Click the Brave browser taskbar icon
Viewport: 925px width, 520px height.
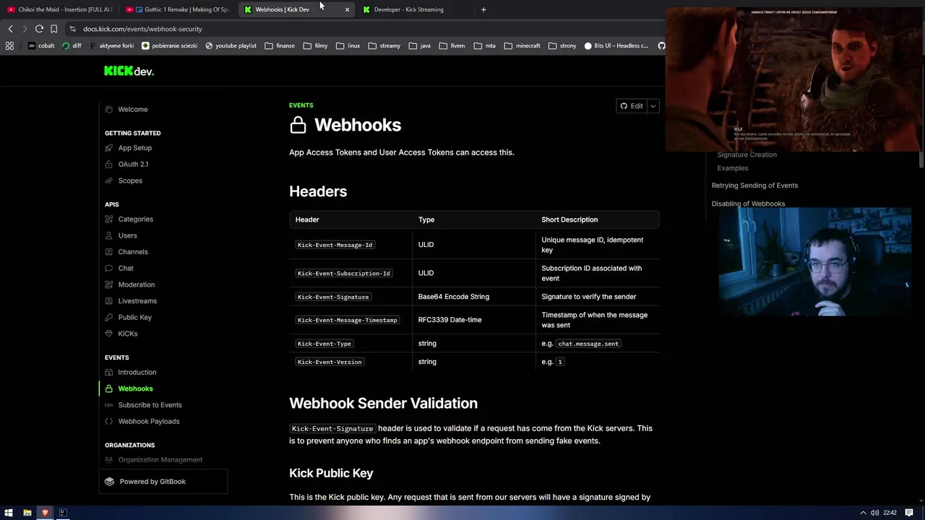click(45, 513)
